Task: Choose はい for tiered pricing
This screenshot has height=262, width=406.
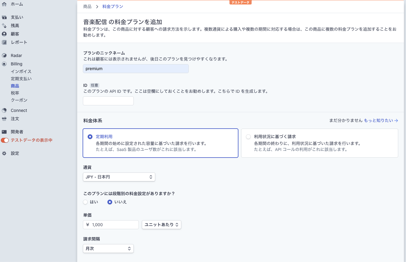Action: click(x=85, y=202)
